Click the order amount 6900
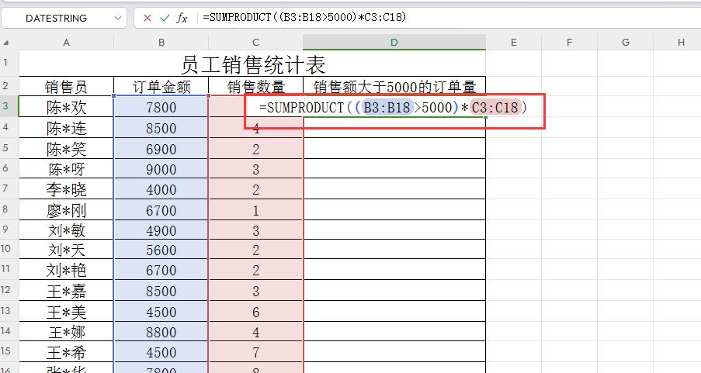Screen dimensions: 701x373 161,149
